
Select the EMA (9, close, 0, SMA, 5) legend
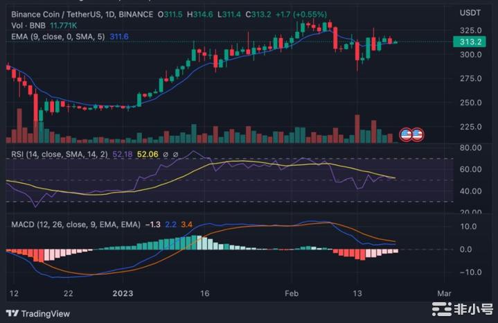coord(51,36)
